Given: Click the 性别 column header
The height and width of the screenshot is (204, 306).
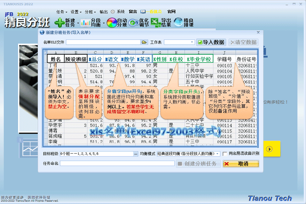Looking at the screenshot, I should click(160, 59).
